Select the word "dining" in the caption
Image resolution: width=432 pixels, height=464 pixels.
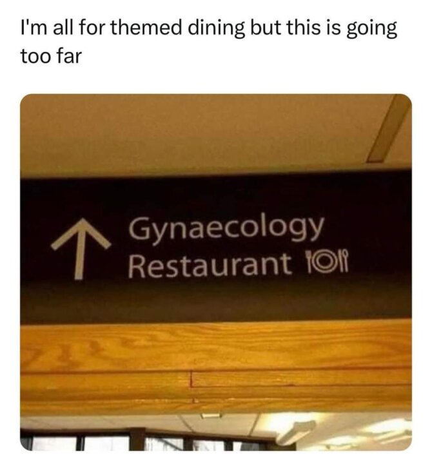point(217,29)
